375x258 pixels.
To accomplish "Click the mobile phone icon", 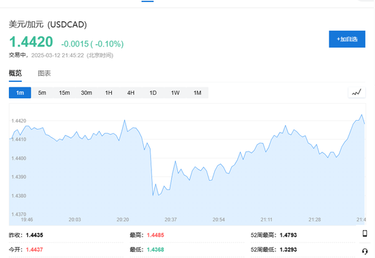I will pyautogui.click(x=365, y=233).
